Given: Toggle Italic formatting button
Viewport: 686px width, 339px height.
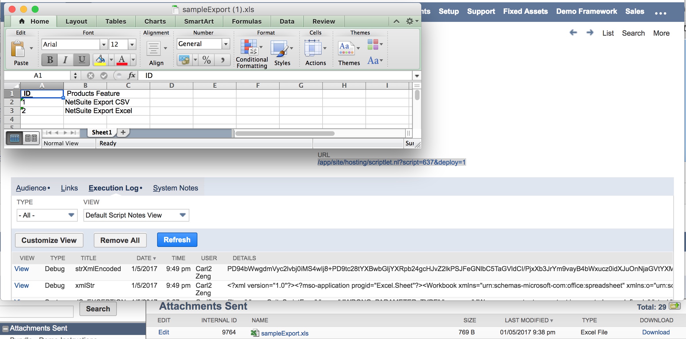Looking at the screenshot, I should (x=65, y=60).
